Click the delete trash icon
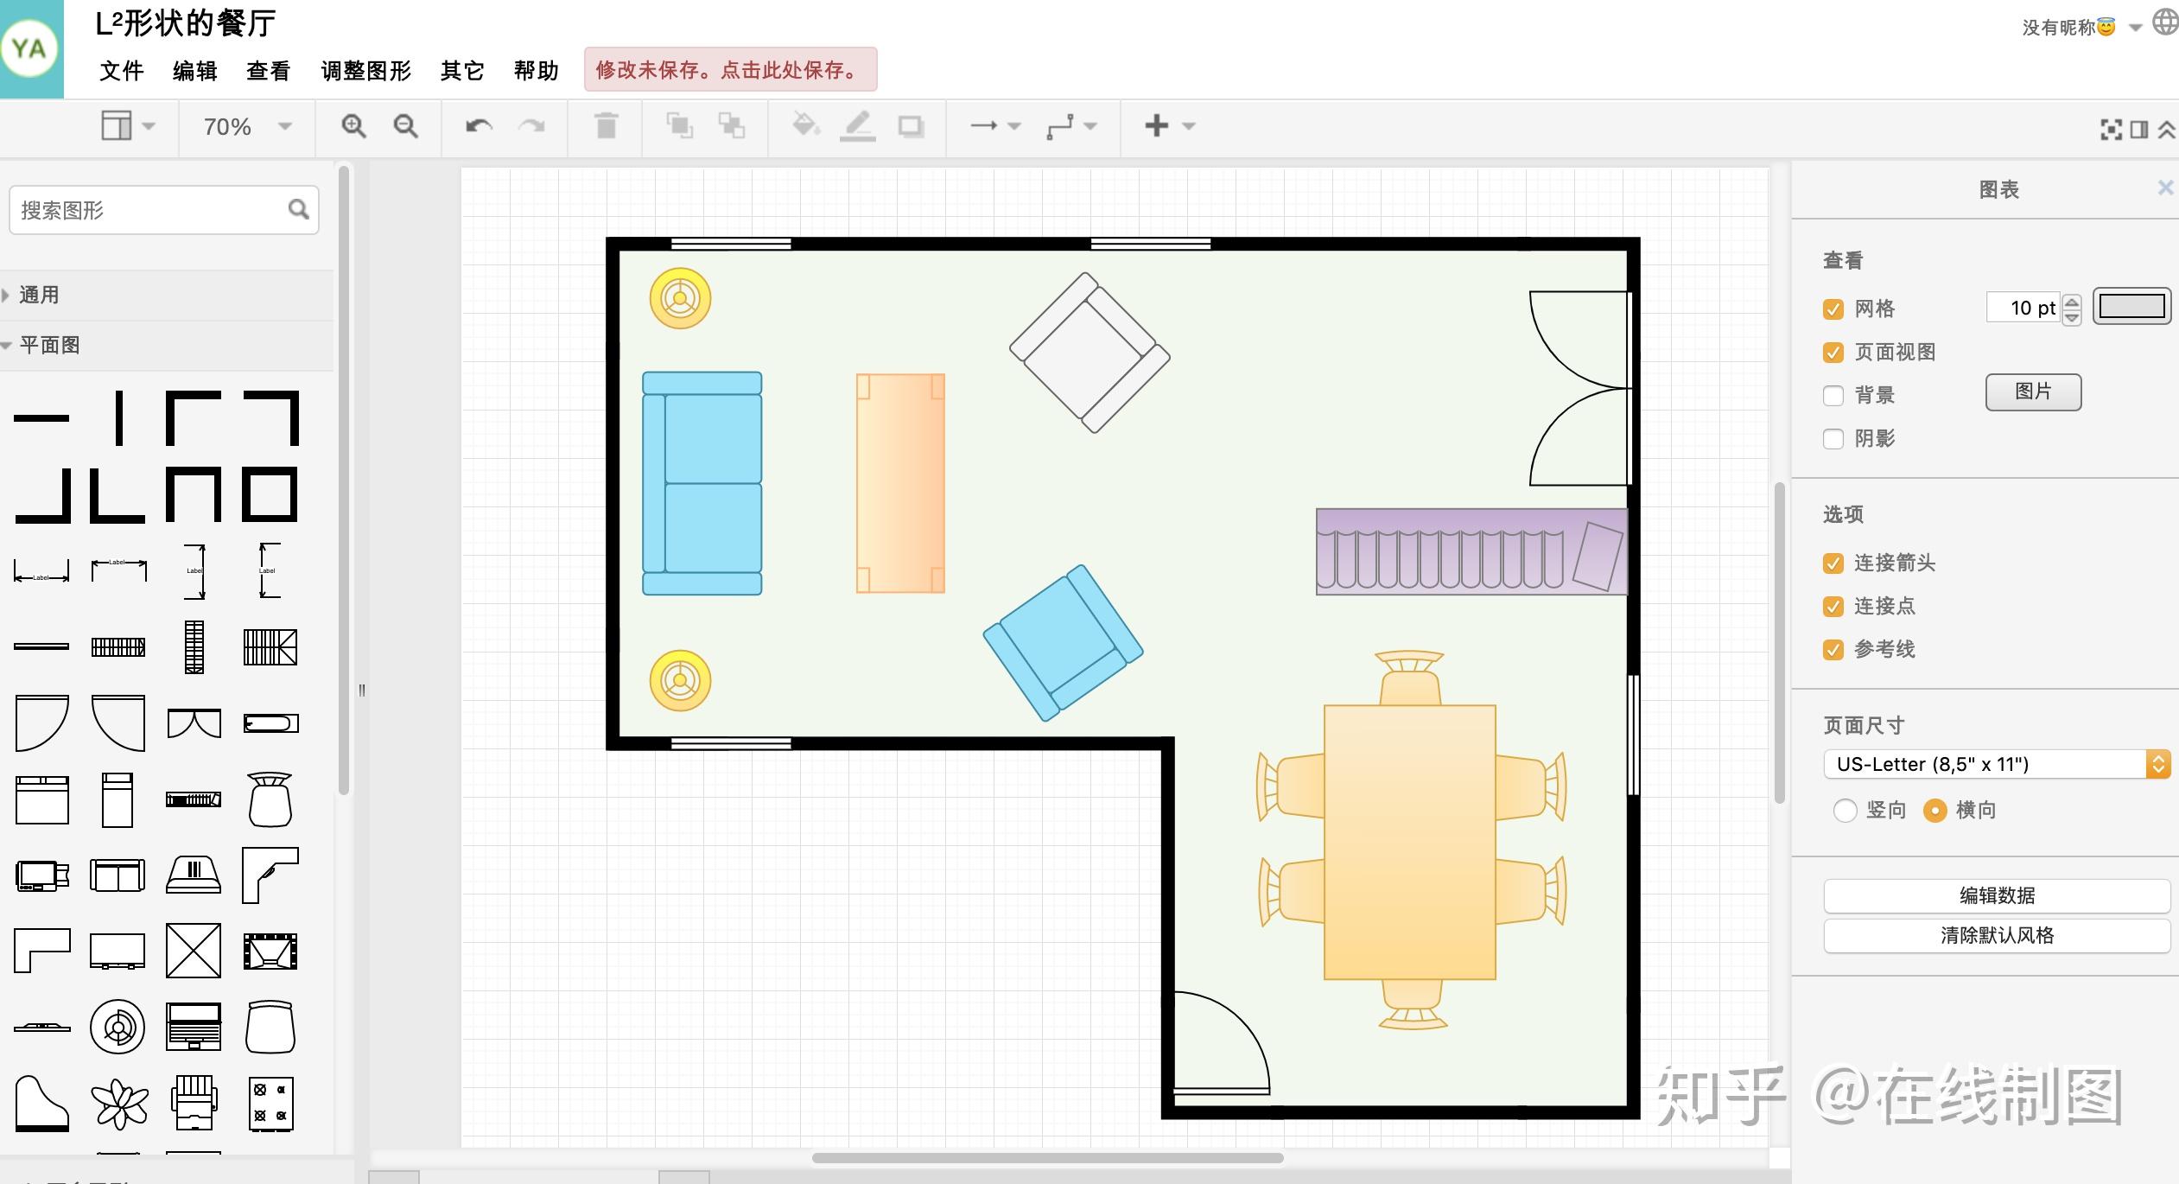Screen dimensions: 2179x1184 pyautogui.click(x=607, y=126)
